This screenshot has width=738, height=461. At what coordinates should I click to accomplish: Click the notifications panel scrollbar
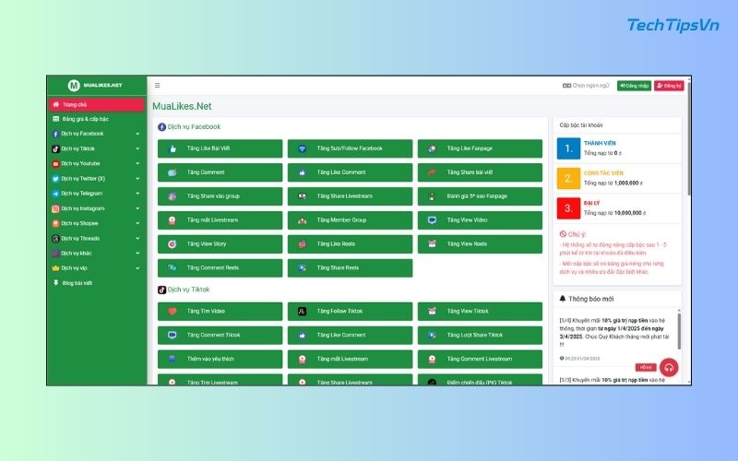(x=679, y=331)
